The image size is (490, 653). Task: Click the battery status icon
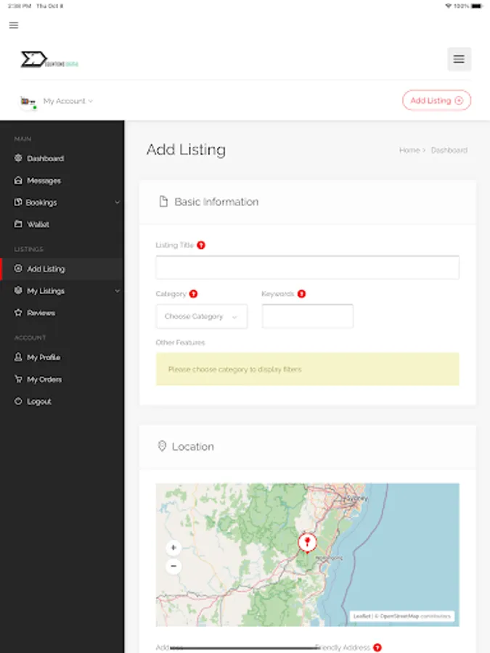[478, 6]
